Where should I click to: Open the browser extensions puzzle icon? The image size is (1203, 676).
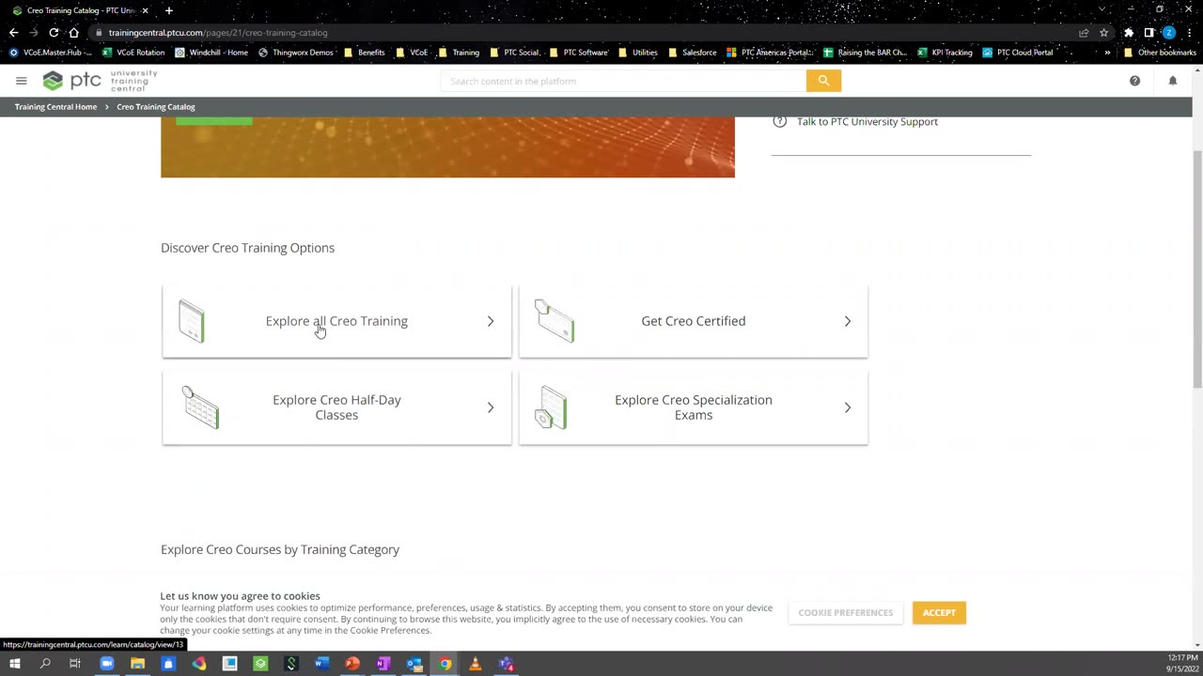[x=1129, y=32]
